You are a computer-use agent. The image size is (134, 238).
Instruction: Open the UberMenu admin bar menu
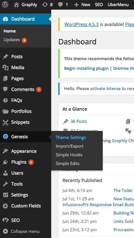coord(118,5)
